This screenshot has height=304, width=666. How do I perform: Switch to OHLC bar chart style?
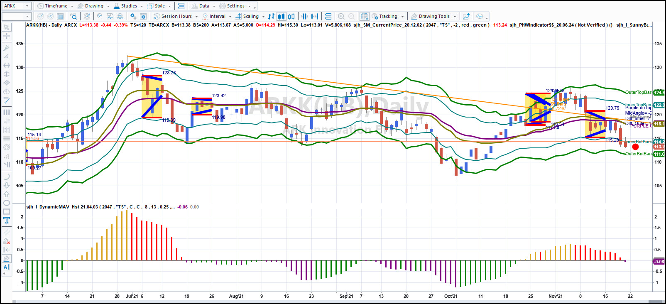(x=271, y=16)
